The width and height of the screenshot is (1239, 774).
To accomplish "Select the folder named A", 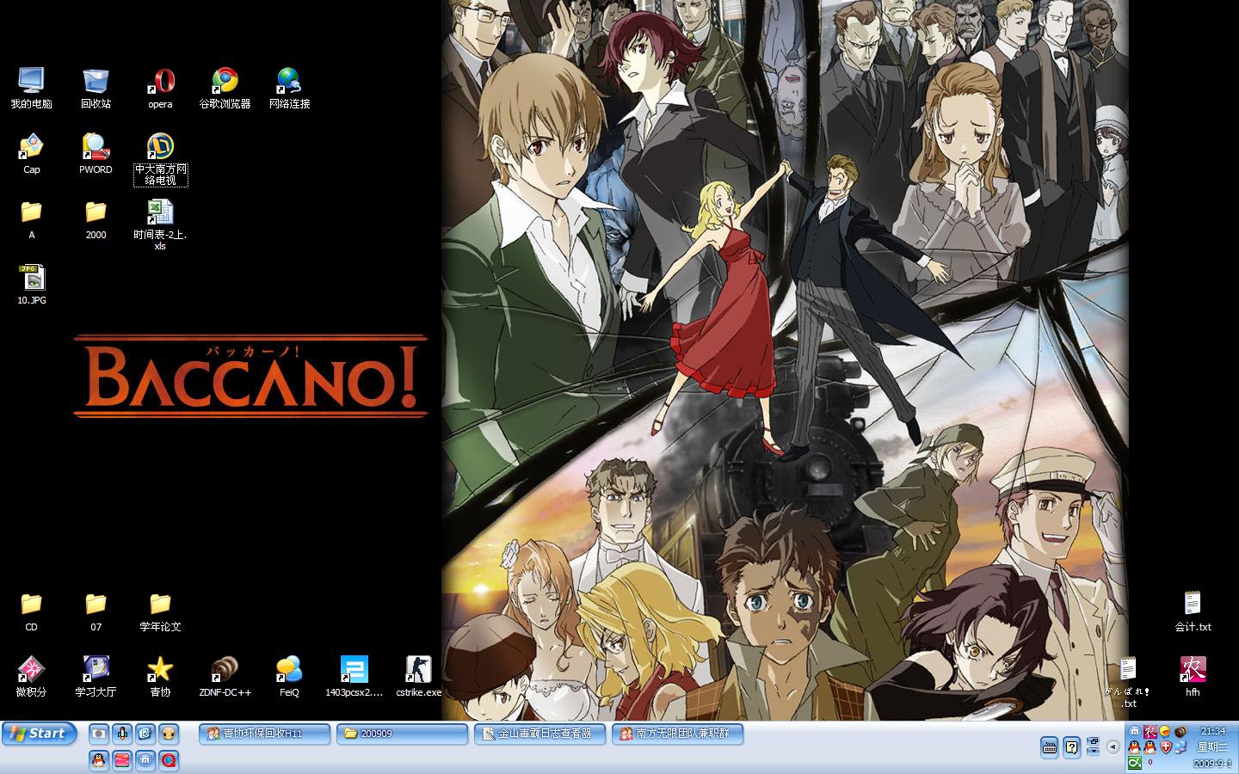I will tap(31, 219).
